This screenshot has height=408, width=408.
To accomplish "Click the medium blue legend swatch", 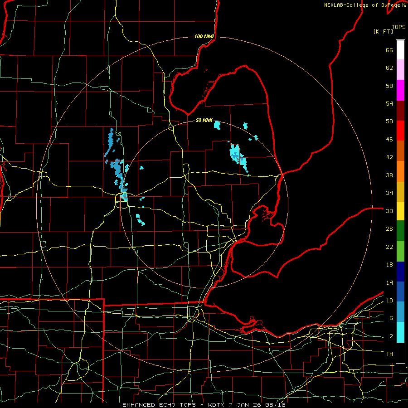I will [x=400, y=291].
